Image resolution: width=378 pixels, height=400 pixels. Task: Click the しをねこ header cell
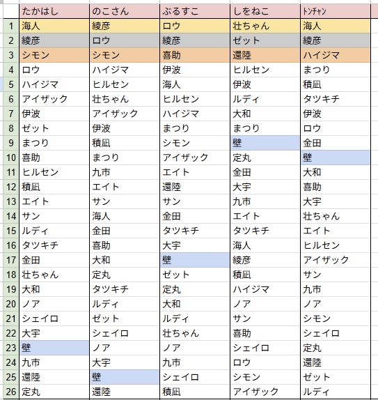pyautogui.click(x=265, y=11)
